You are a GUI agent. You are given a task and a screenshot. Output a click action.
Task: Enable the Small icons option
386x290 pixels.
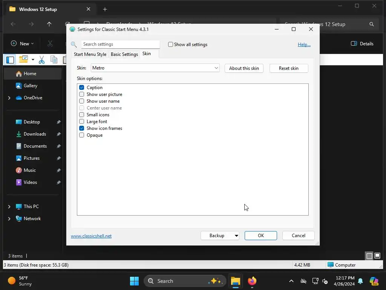click(x=81, y=115)
